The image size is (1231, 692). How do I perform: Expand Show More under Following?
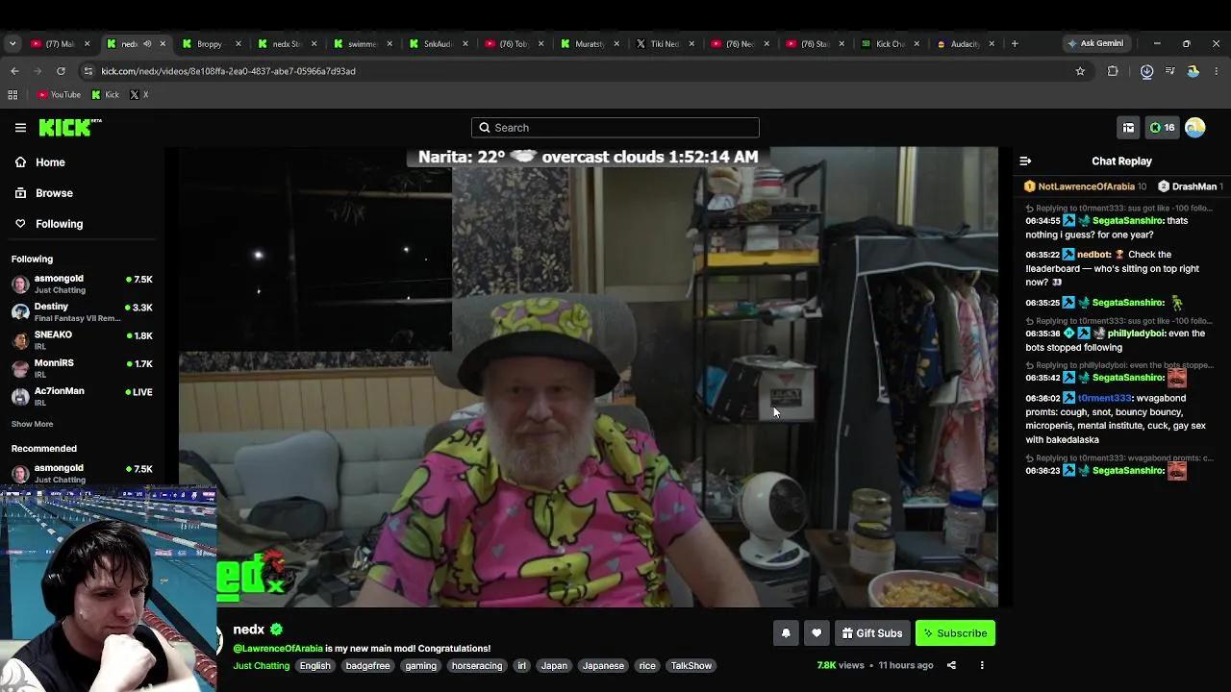pyautogui.click(x=32, y=424)
